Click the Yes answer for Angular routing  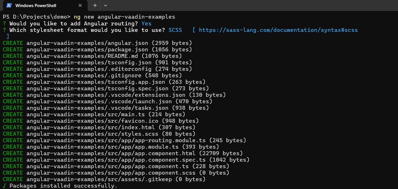coord(146,23)
